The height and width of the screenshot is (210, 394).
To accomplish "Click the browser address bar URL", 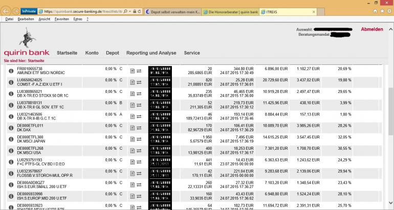I will [x=83, y=12].
